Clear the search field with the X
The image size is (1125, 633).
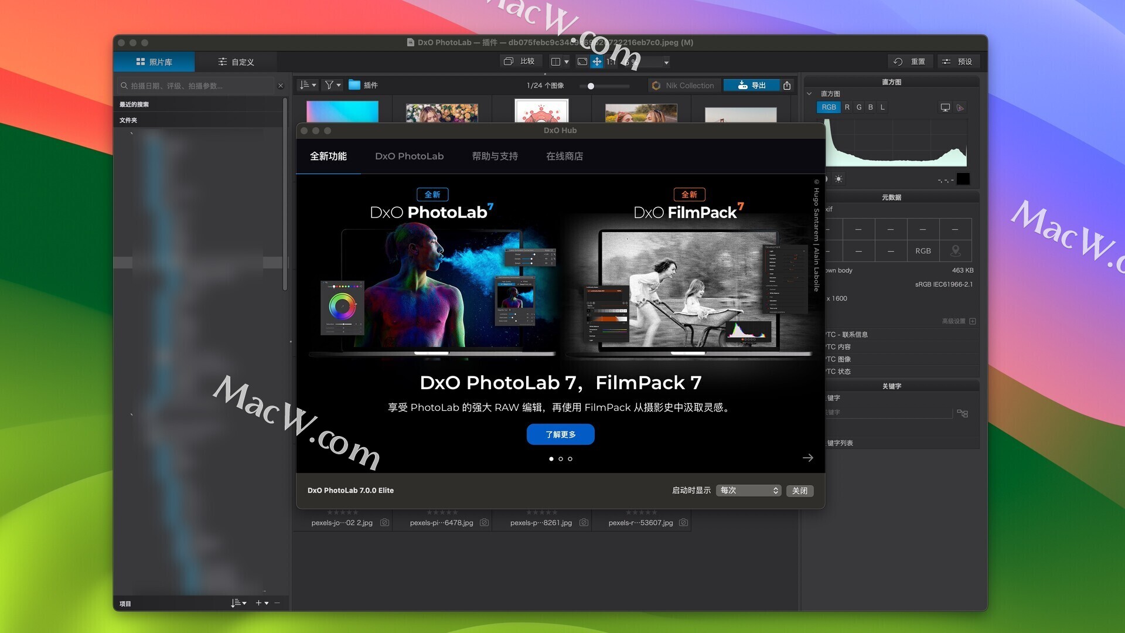click(x=281, y=86)
